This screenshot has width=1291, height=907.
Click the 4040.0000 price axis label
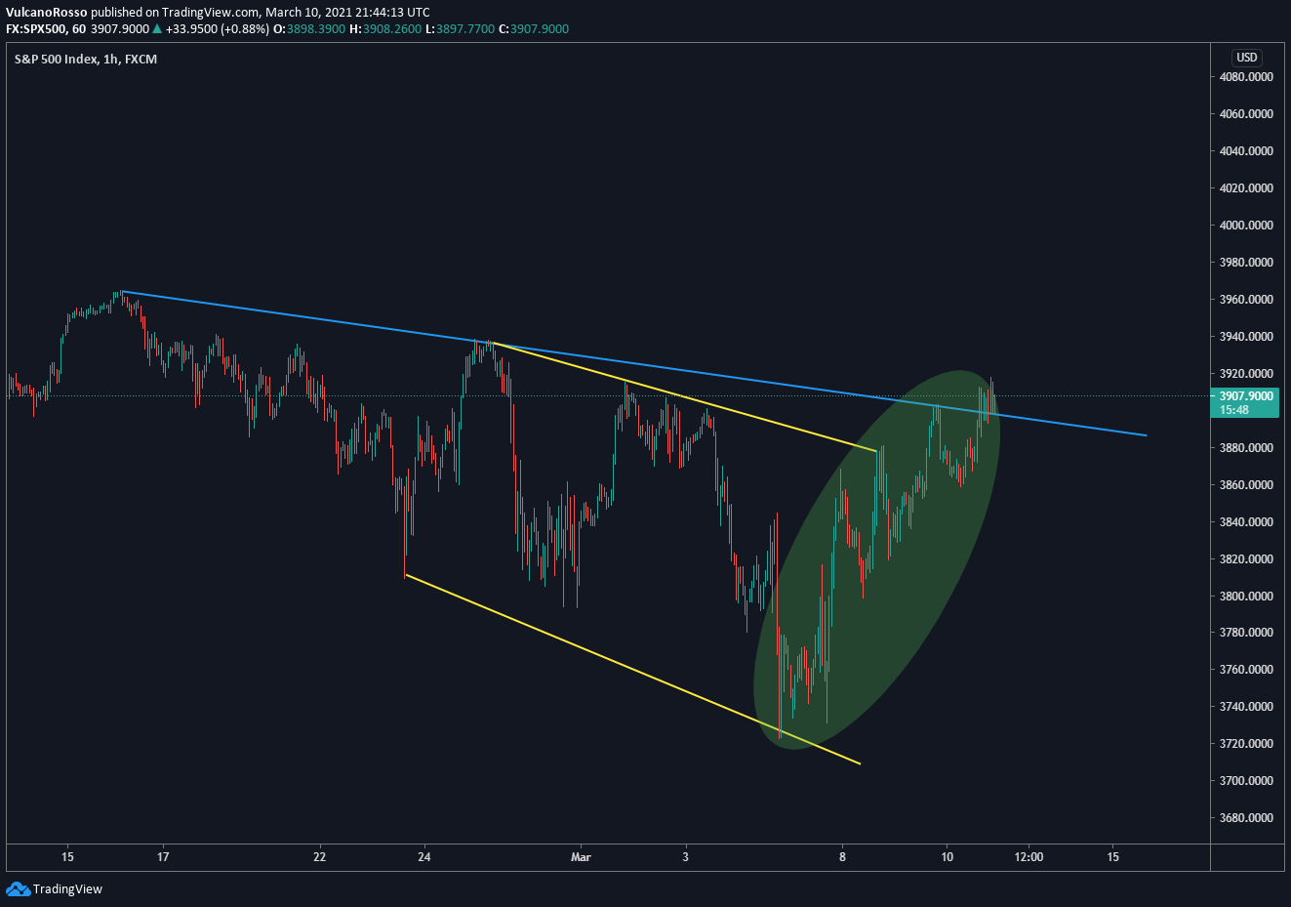(1246, 151)
